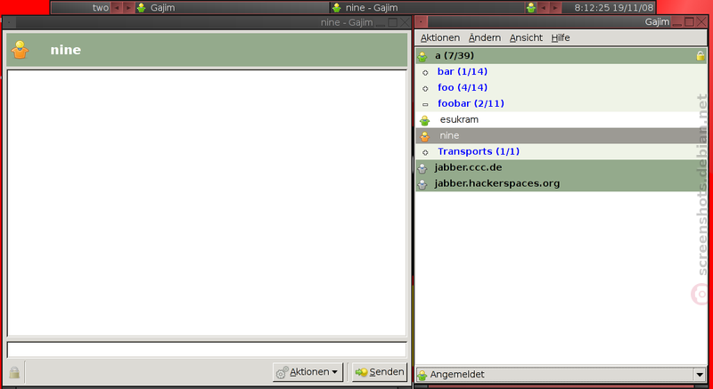Click the offline icon of jabber.ccc.de
This screenshot has height=389, width=713.
(422, 168)
